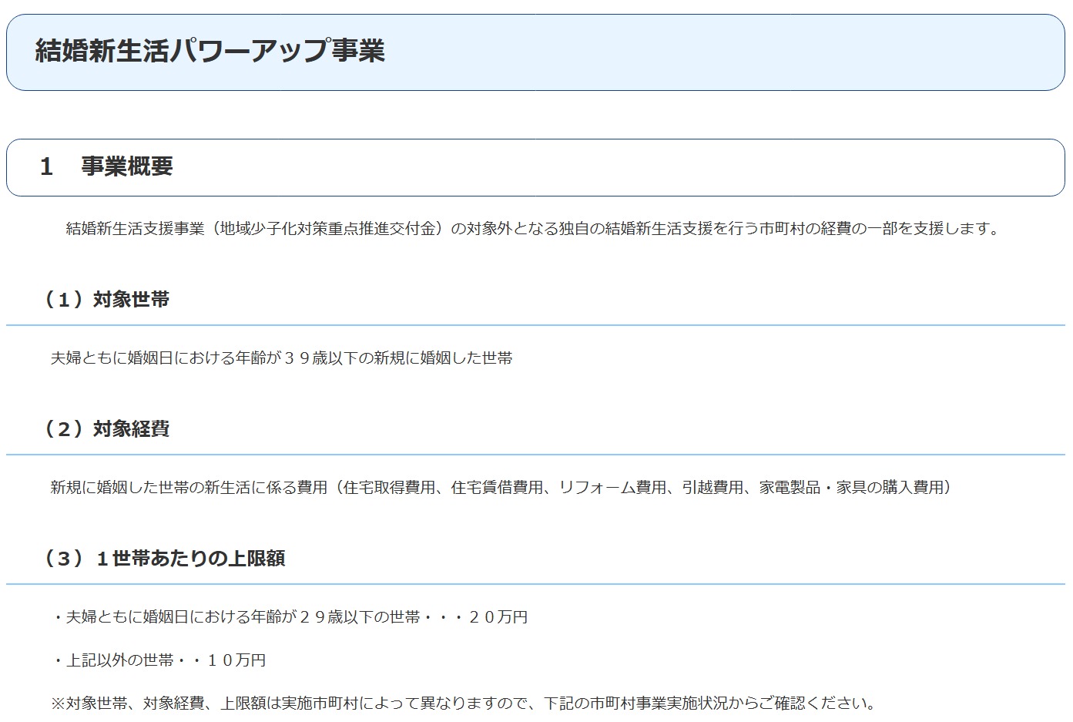This screenshot has width=1073, height=722.
Task: Select the subheading (2) 対象経費
Action: click(x=106, y=429)
